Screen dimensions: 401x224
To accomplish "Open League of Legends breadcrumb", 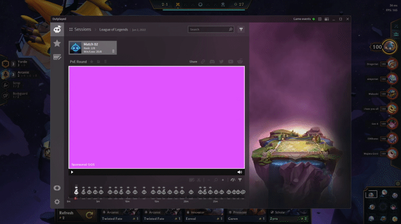I will point(113,29).
